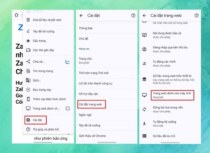Open Trợ giúp và phản hồi
The width and height of the screenshot is (210, 153).
pyautogui.click(x=48, y=129)
